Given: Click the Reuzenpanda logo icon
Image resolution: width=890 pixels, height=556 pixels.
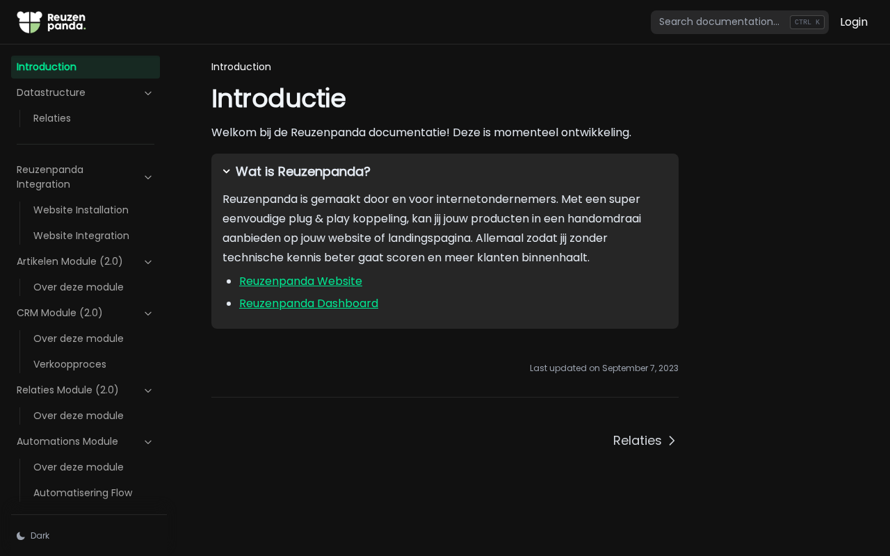Looking at the screenshot, I should [x=30, y=22].
